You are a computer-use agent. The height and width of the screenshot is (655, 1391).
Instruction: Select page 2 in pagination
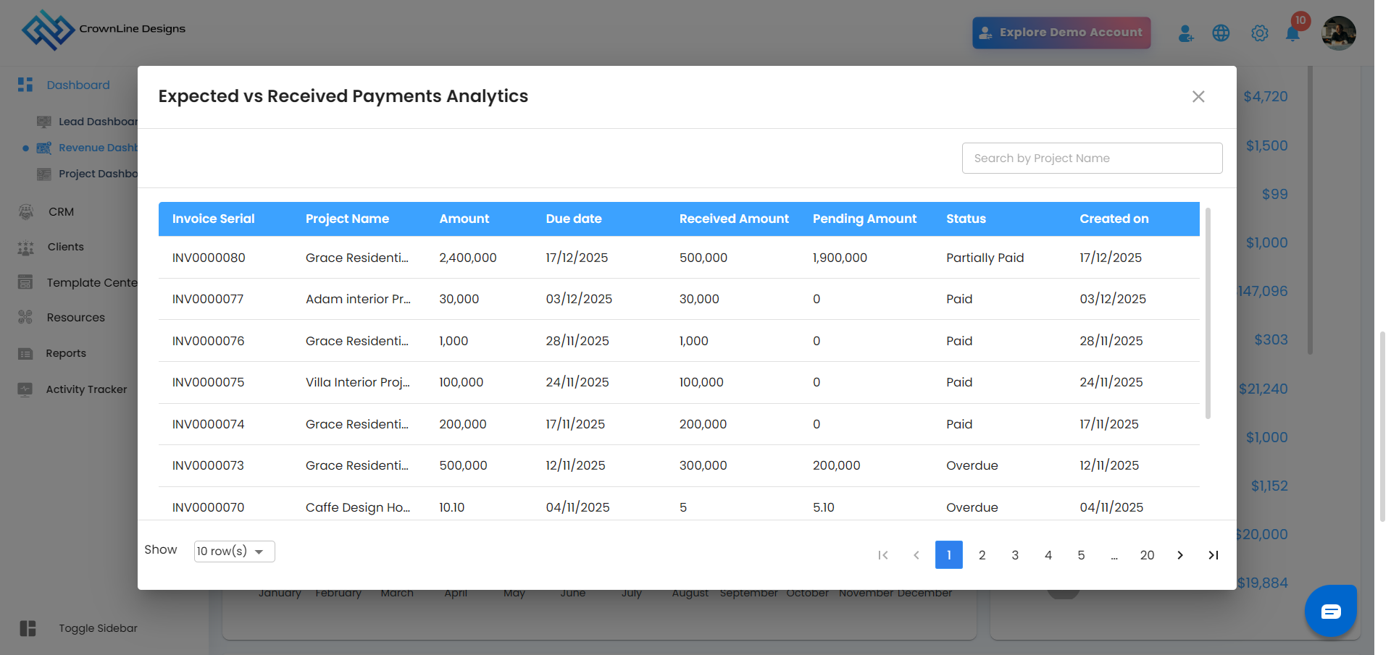click(x=982, y=555)
